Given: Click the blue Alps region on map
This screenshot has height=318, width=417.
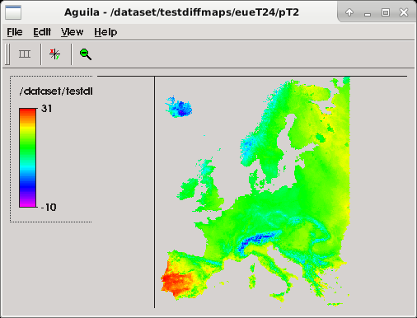Looking at the screenshot, I should point(257,240).
